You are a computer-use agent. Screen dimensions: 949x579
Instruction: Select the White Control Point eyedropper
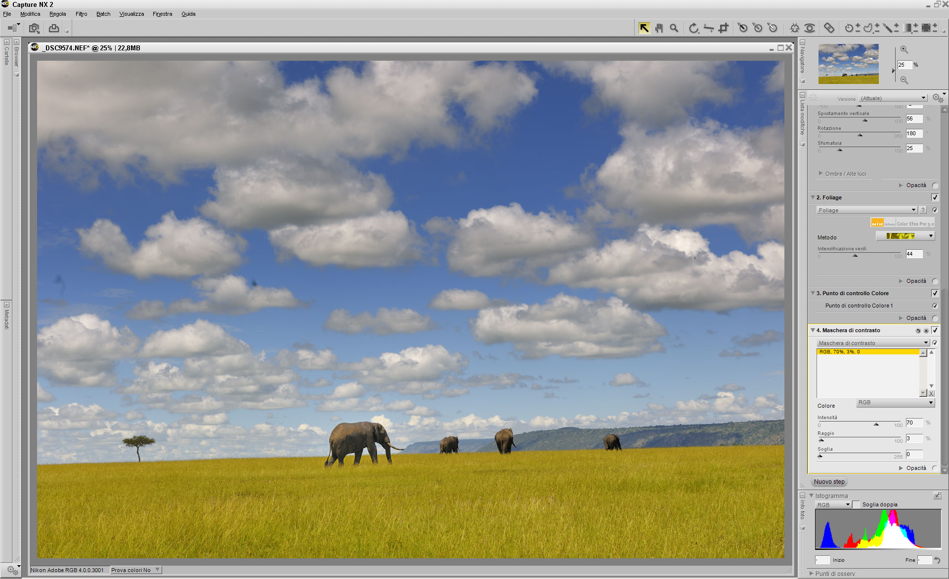(x=773, y=28)
